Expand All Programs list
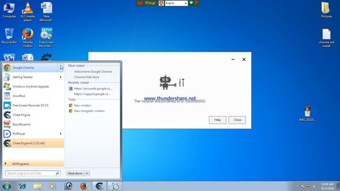 click(33, 164)
